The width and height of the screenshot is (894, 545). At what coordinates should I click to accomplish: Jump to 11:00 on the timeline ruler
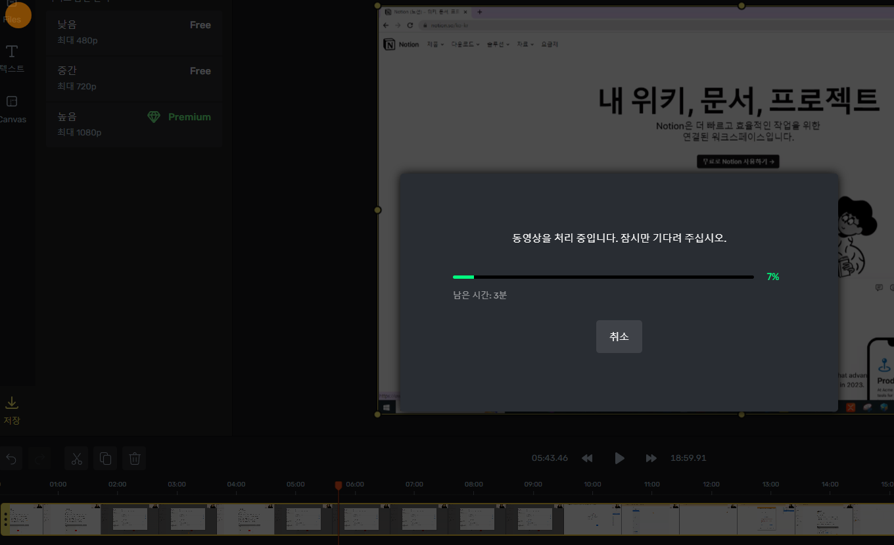pyautogui.click(x=652, y=485)
